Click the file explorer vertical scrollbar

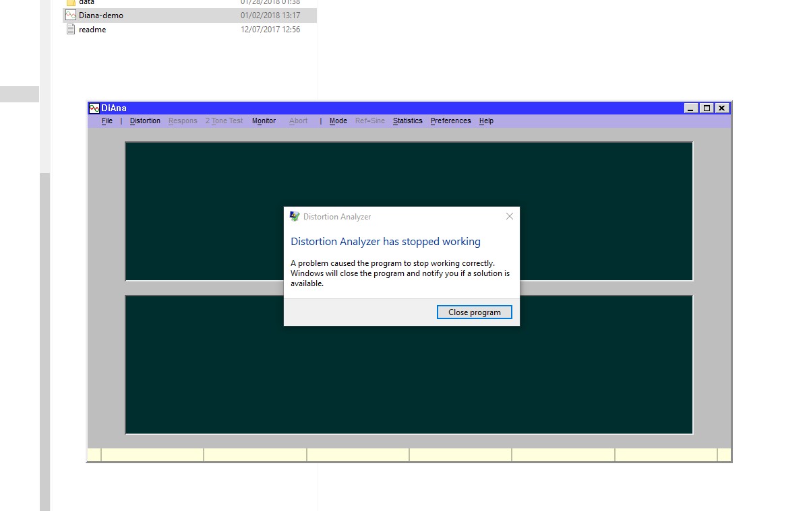point(44,342)
